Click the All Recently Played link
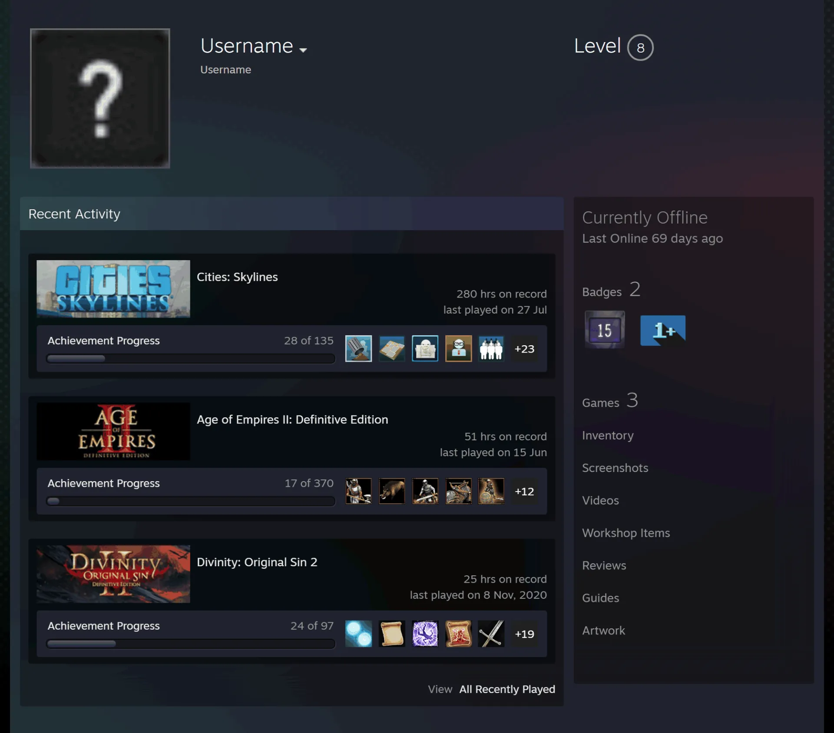Image resolution: width=834 pixels, height=733 pixels. point(507,689)
